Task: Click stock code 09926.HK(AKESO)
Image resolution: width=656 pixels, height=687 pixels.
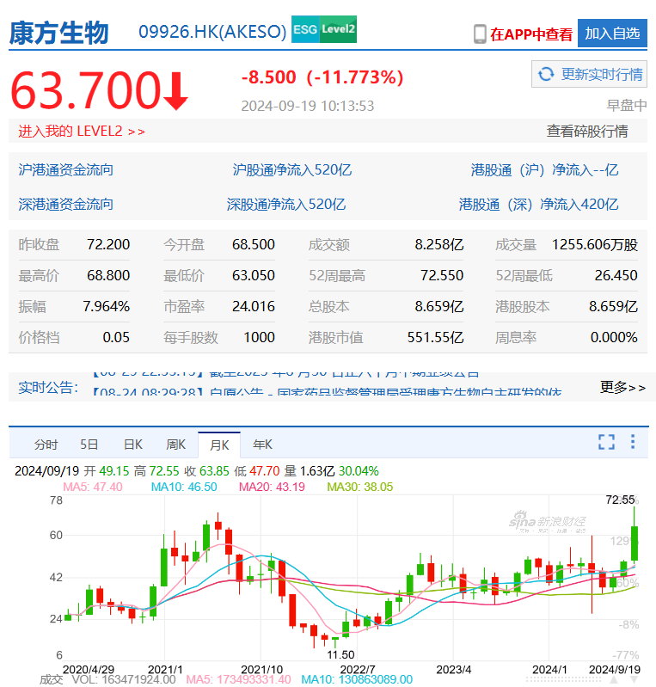Action: click(x=212, y=32)
